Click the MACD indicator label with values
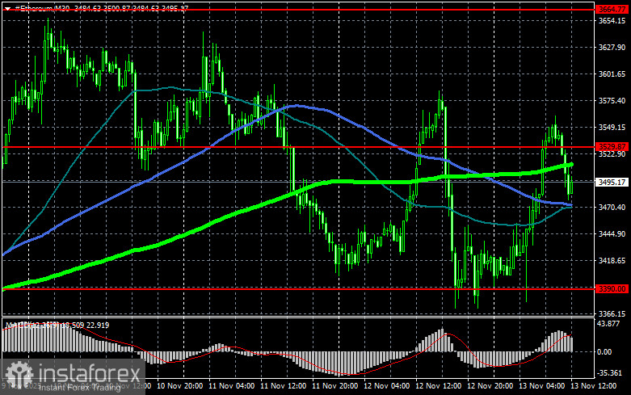 pos(57,325)
